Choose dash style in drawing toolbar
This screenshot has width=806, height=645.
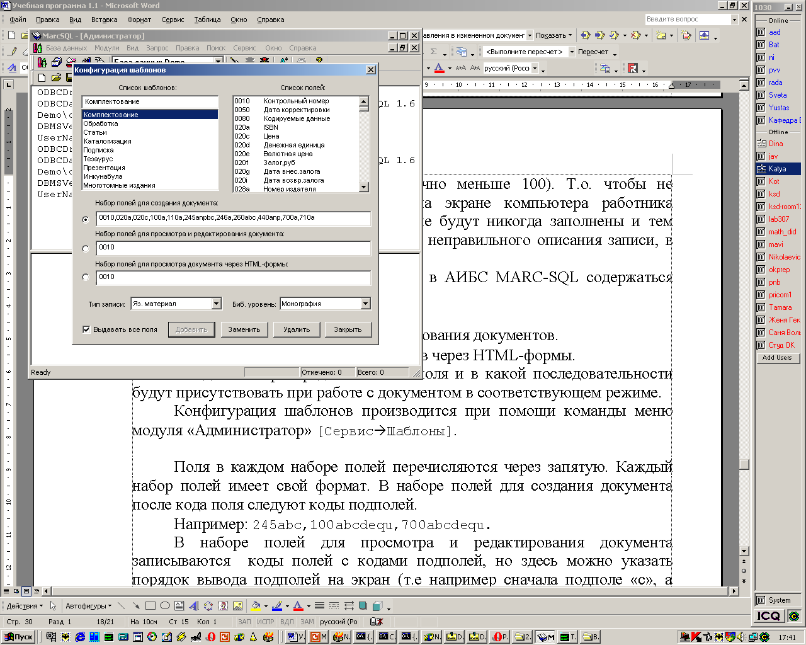(x=334, y=606)
